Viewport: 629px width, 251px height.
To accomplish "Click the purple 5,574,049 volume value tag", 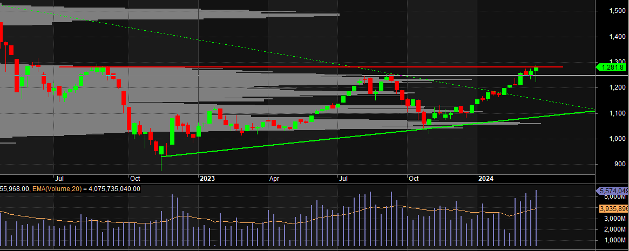I will tap(612, 191).
